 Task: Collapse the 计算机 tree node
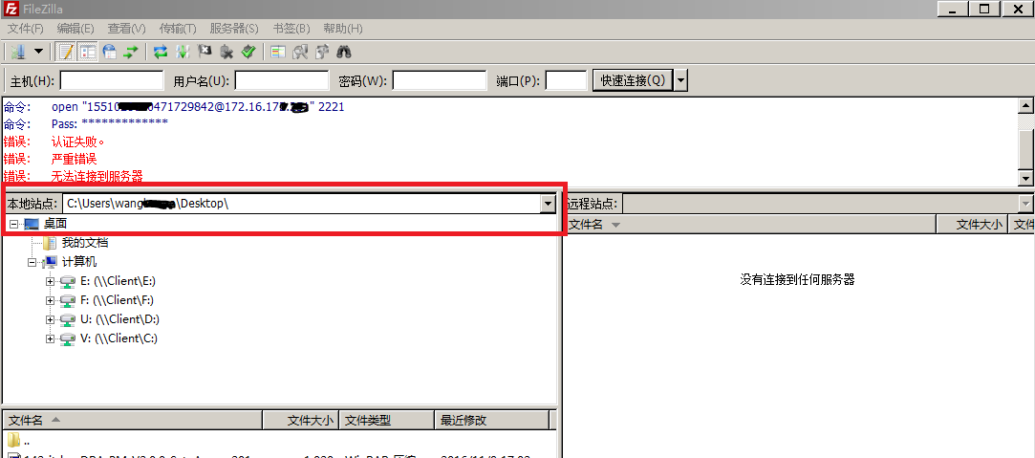tap(32, 262)
